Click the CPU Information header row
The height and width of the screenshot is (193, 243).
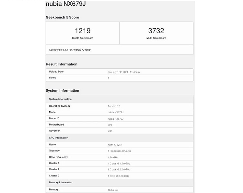pyautogui.click(x=120, y=138)
